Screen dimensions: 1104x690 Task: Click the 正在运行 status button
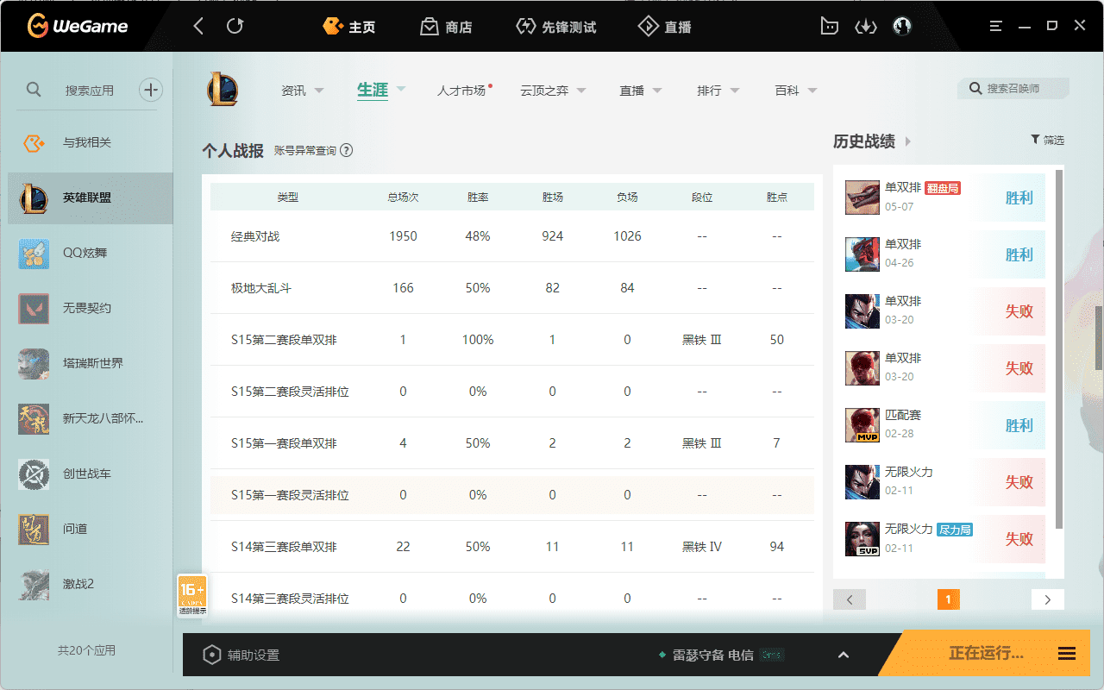tap(986, 654)
